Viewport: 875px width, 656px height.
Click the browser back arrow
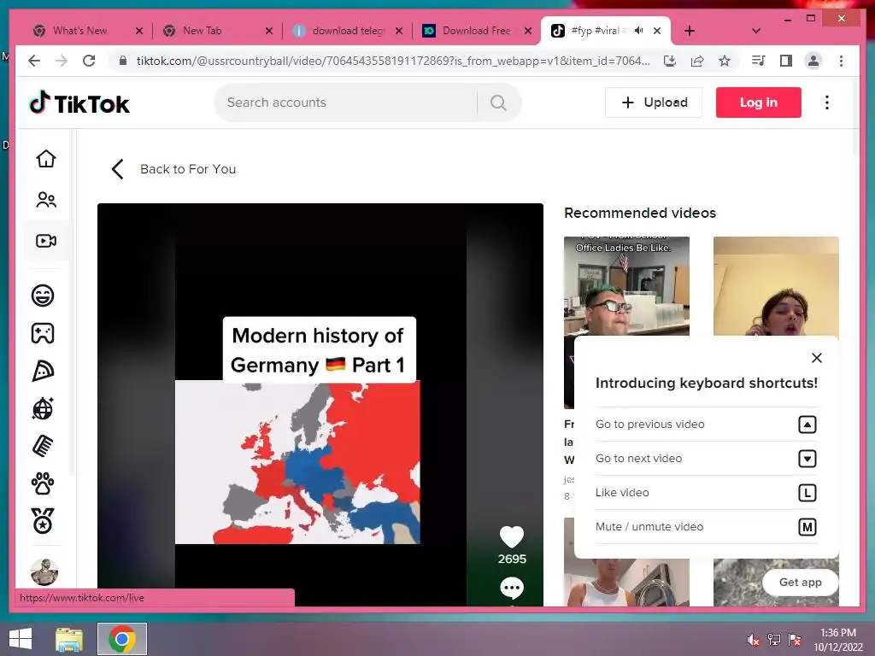(x=34, y=61)
